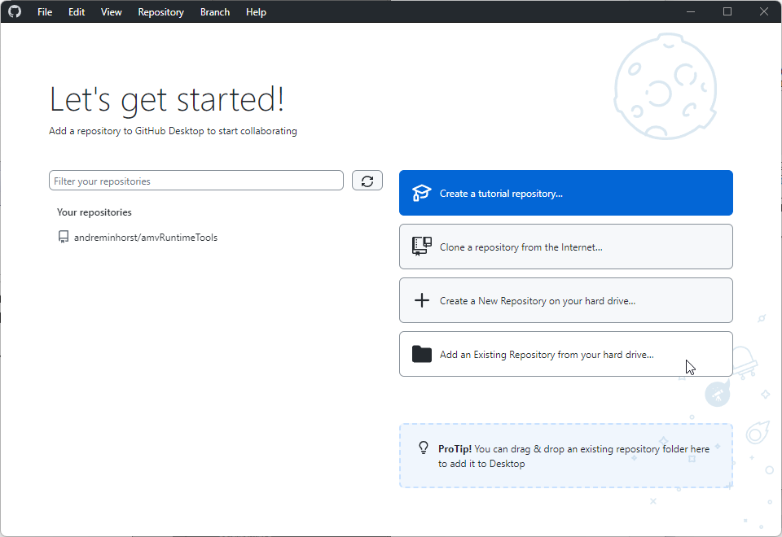The image size is (782, 537).
Task: Click the repo icon beside amvRuntimeTools
Action: [64, 237]
